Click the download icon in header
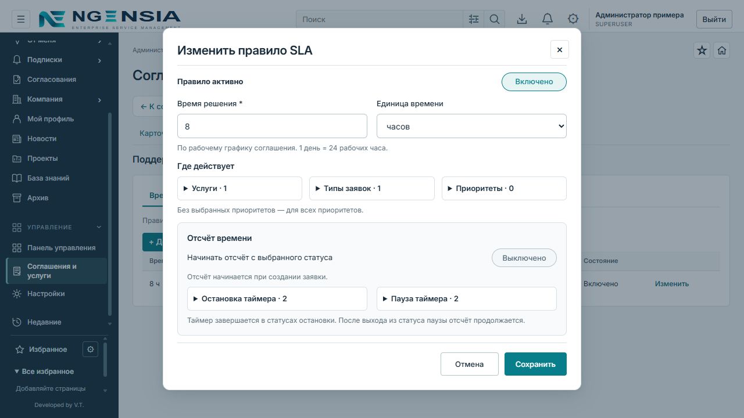 click(x=522, y=19)
